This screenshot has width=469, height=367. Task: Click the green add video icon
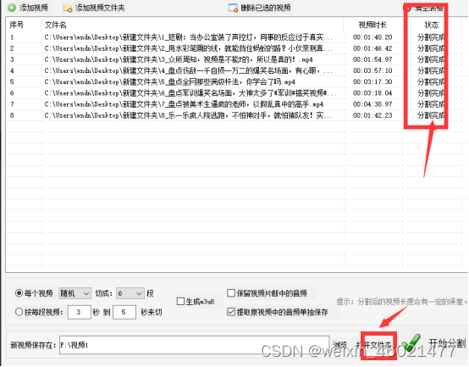pos(12,8)
